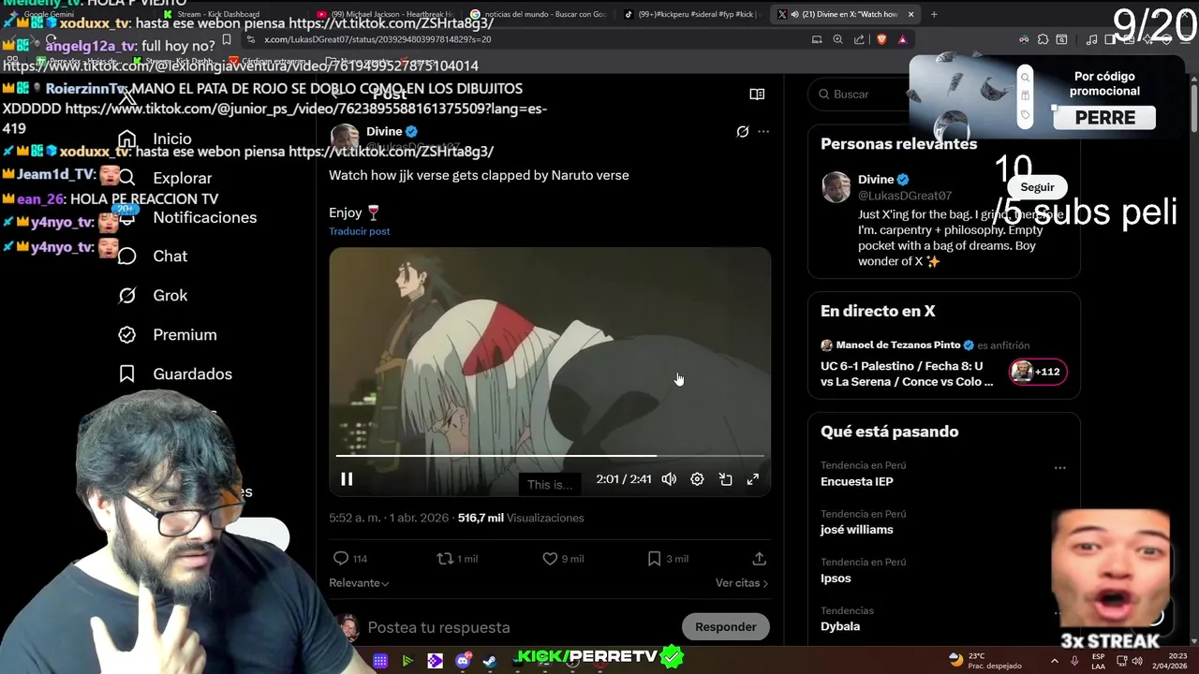Open the weather widget showing 23°C
This screenshot has height=674, width=1199.
(984, 660)
